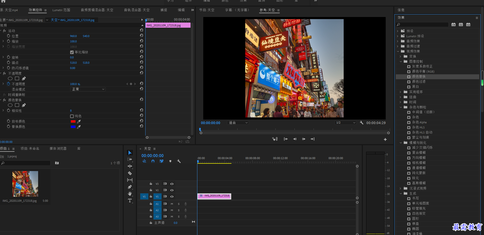The width and height of the screenshot is (484, 235).
Task: Click the blue 替换颜色 swatch
Action: (73, 127)
